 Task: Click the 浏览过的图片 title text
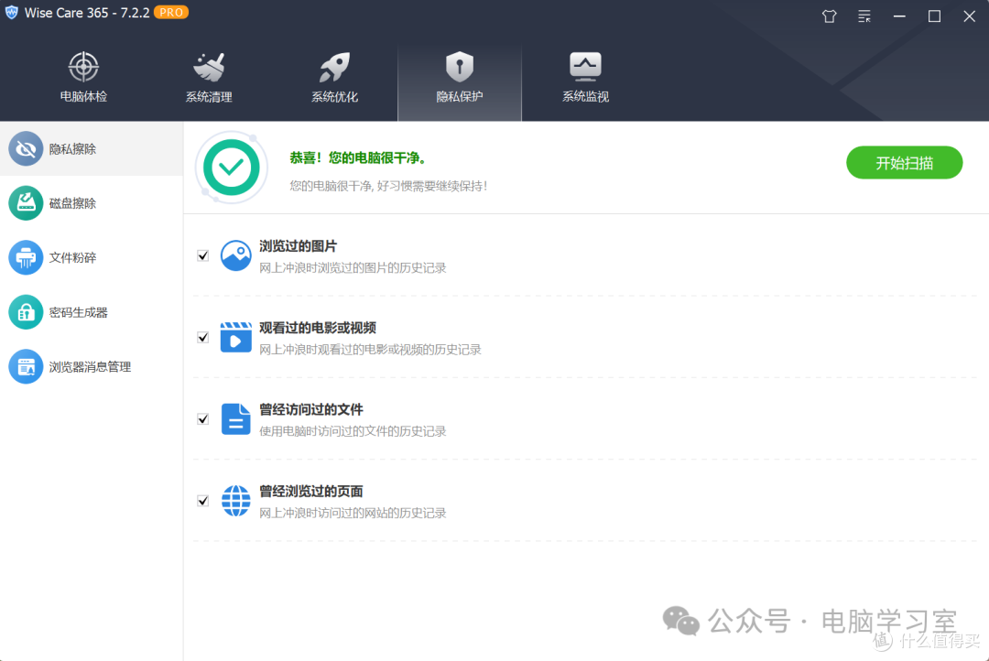coord(298,246)
